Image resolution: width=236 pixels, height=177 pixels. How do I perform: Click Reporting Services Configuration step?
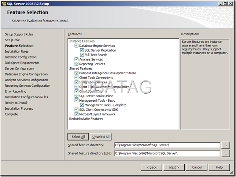click(x=27, y=86)
